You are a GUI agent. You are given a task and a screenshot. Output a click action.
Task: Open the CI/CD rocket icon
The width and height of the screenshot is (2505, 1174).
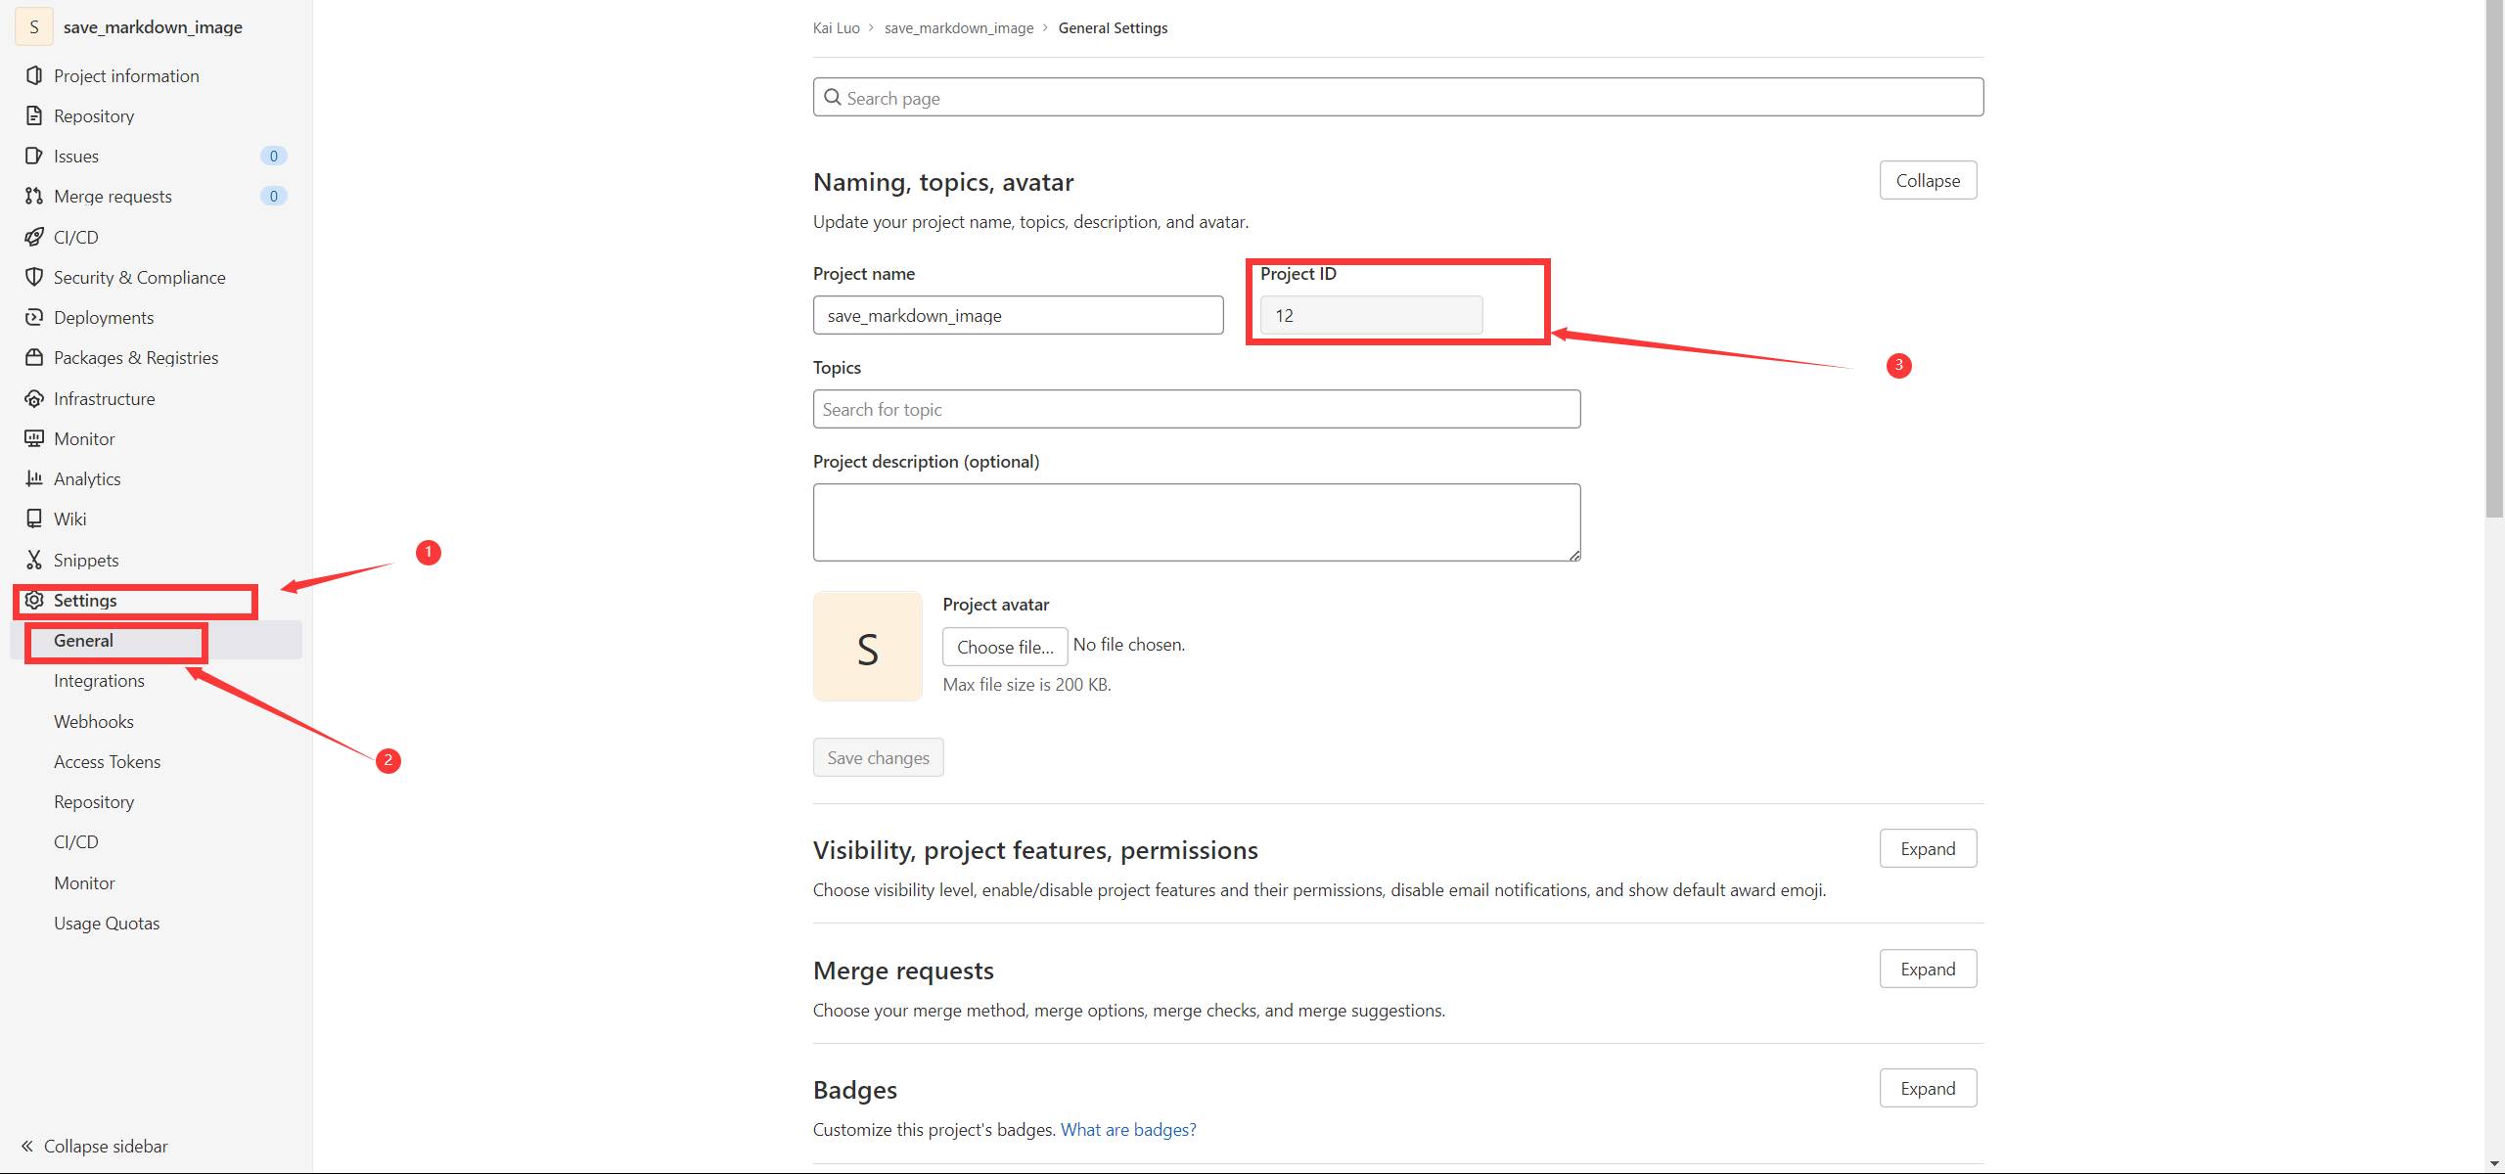click(x=34, y=237)
